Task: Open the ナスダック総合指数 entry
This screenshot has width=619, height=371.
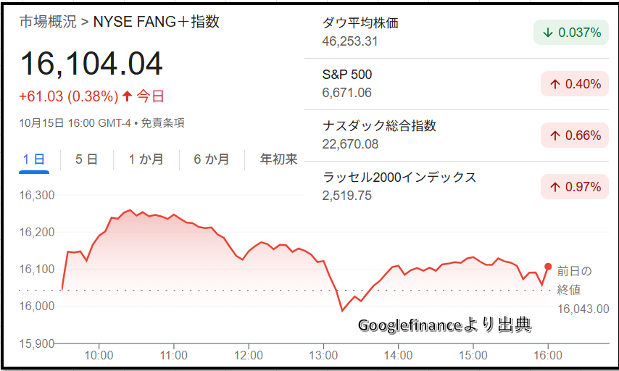Action: [379, 126]
